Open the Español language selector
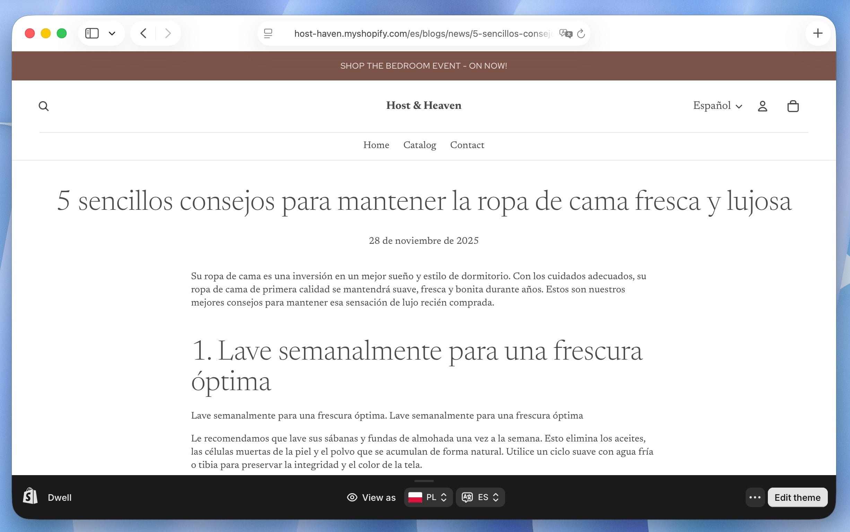Image resolution: width=850 pixels, height=532 pixels. [x=718, y=105]
